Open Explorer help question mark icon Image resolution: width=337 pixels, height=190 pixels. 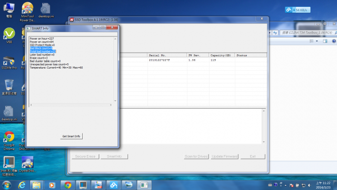point(334,41)
